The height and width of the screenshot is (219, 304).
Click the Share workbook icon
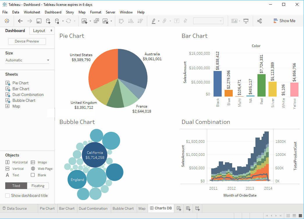click(259, 21)
